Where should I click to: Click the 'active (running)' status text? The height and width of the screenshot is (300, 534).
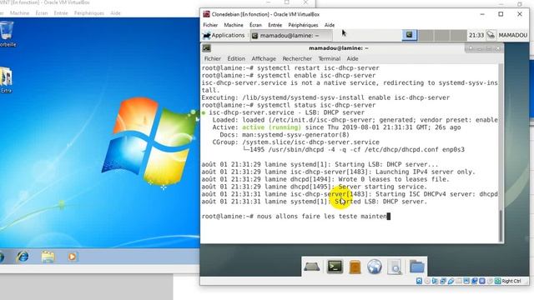(271, 127)
